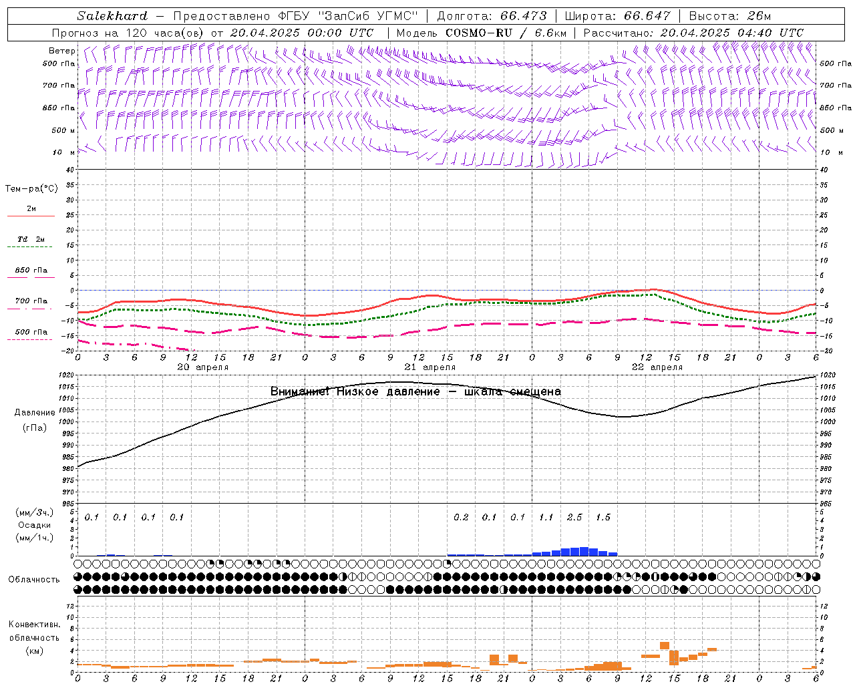
Task: Click the "(мм/1ч.)" precipitation unit label
Action: tap(35, 537)
